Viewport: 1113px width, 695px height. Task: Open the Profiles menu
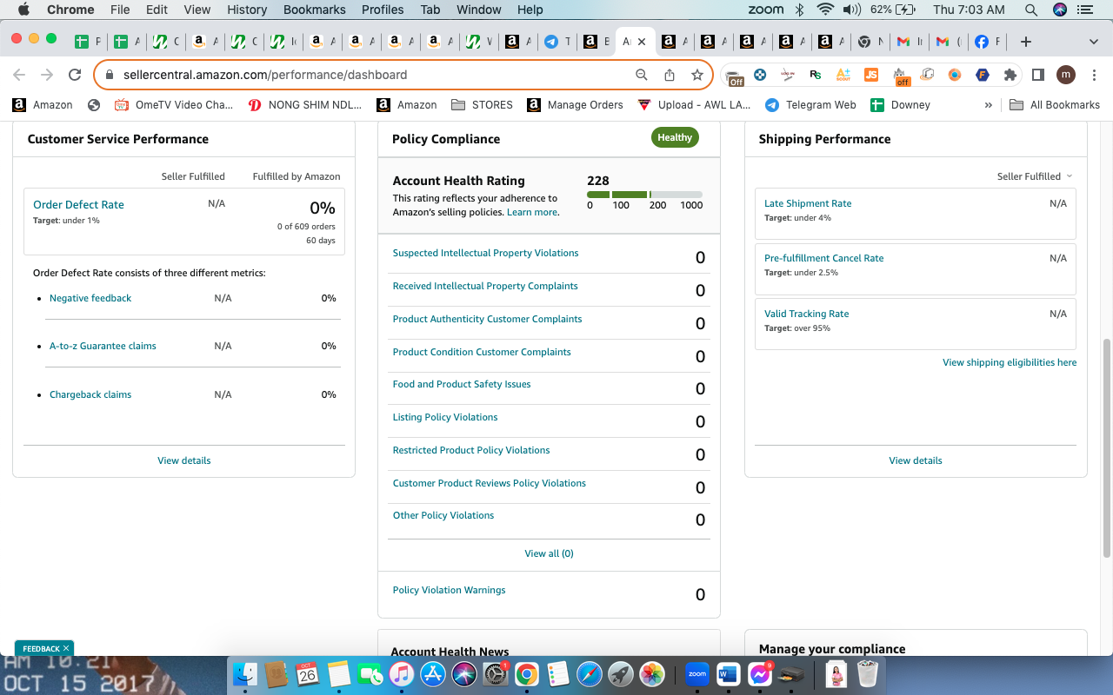tap(383, 10)
